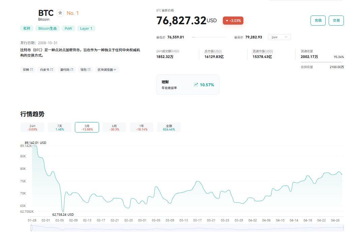Switch chart to the 7天 tab

click(60, 127)
